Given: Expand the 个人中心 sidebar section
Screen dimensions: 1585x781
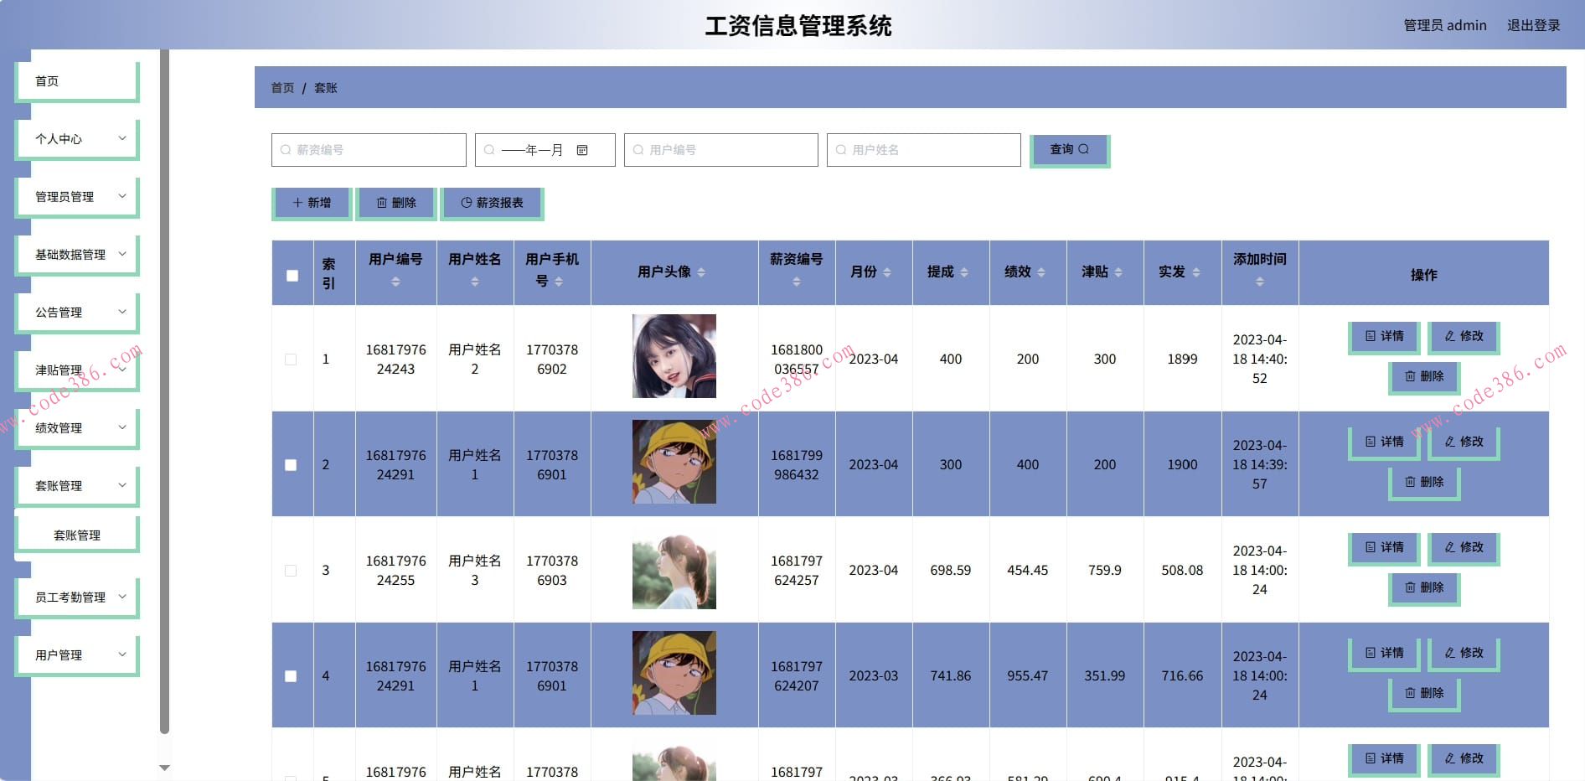Looking at the screenshot, I should point(75,139).
